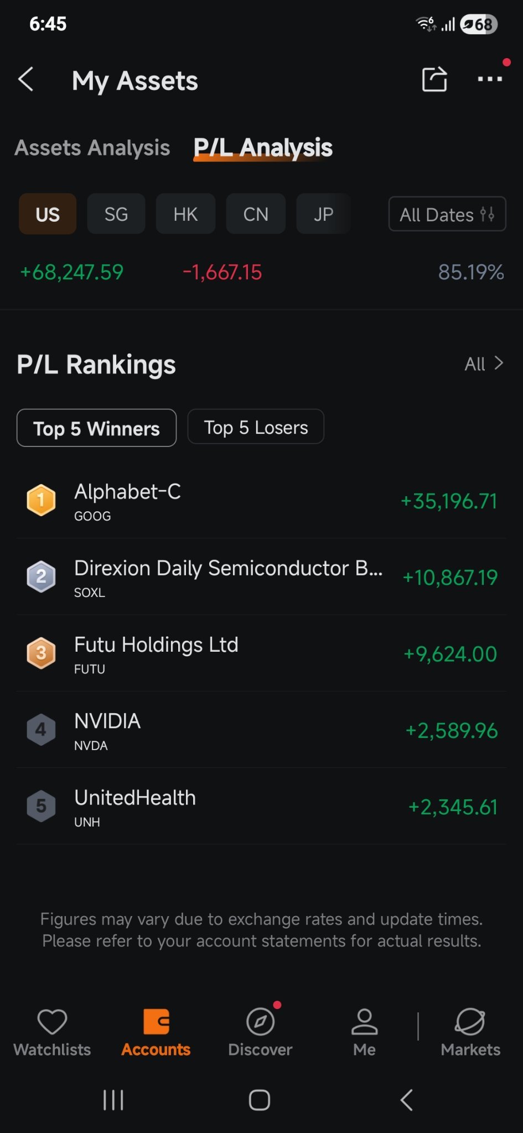Select the Top 5 Losers toggle

tap(256, 427)
